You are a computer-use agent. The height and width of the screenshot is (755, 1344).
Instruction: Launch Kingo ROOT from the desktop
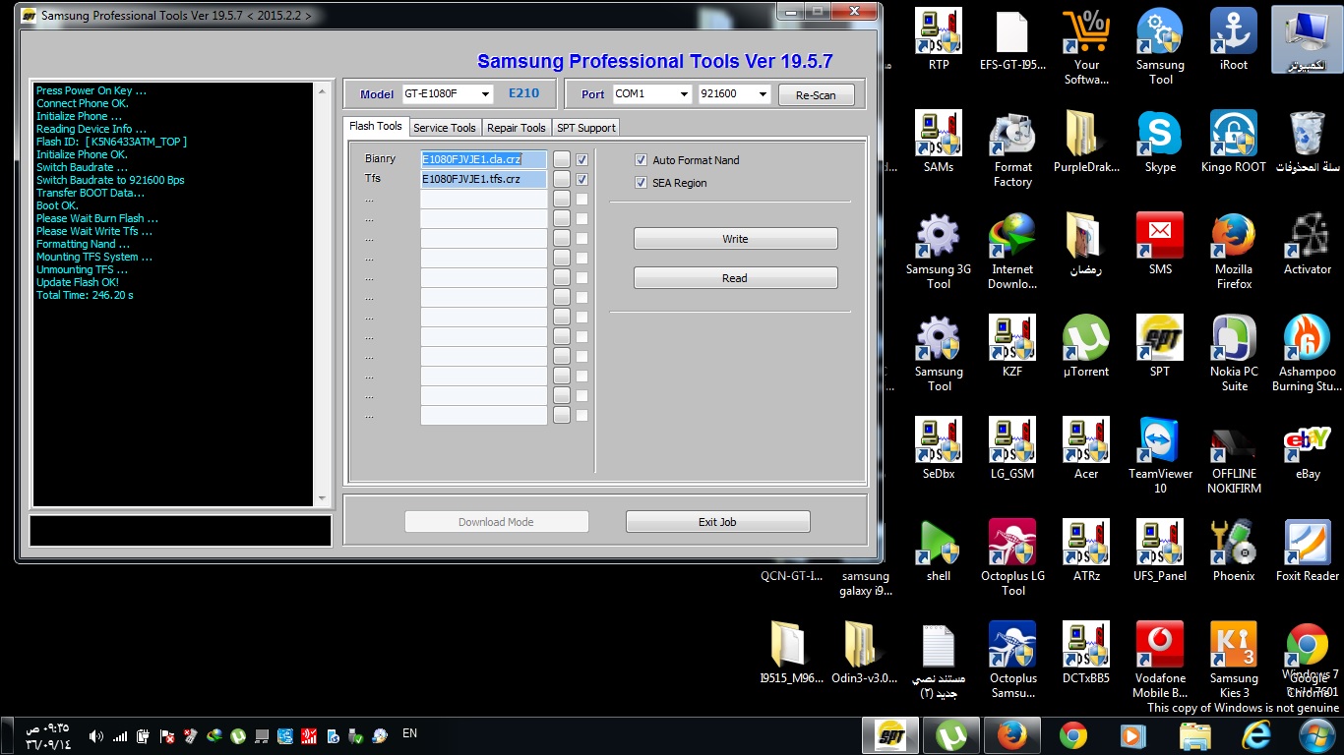point(1234,142)
